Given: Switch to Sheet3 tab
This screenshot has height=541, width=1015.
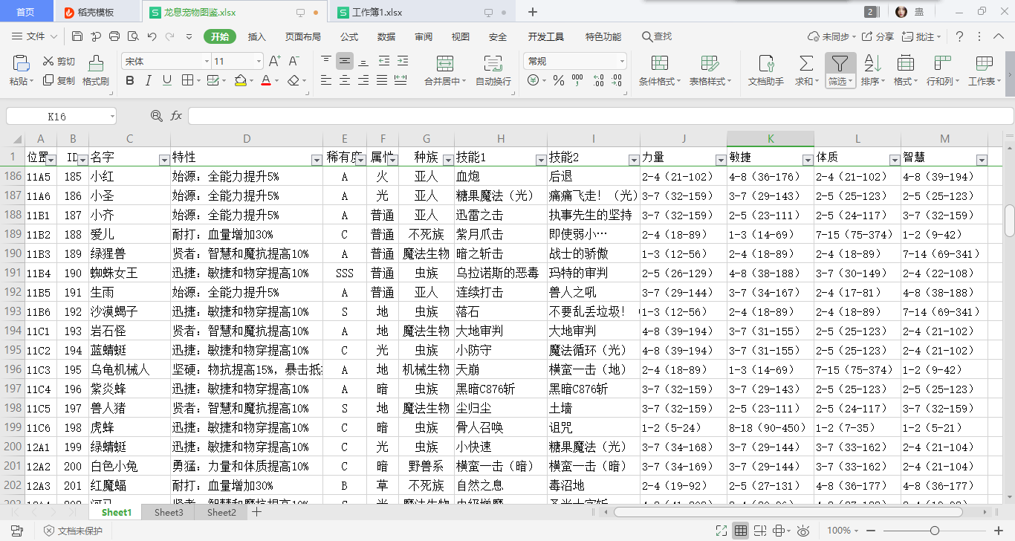Looking at the screenshot, I should 169,512.
